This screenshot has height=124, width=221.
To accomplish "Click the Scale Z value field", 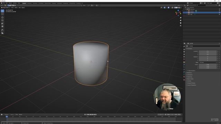I will (208, 68).
